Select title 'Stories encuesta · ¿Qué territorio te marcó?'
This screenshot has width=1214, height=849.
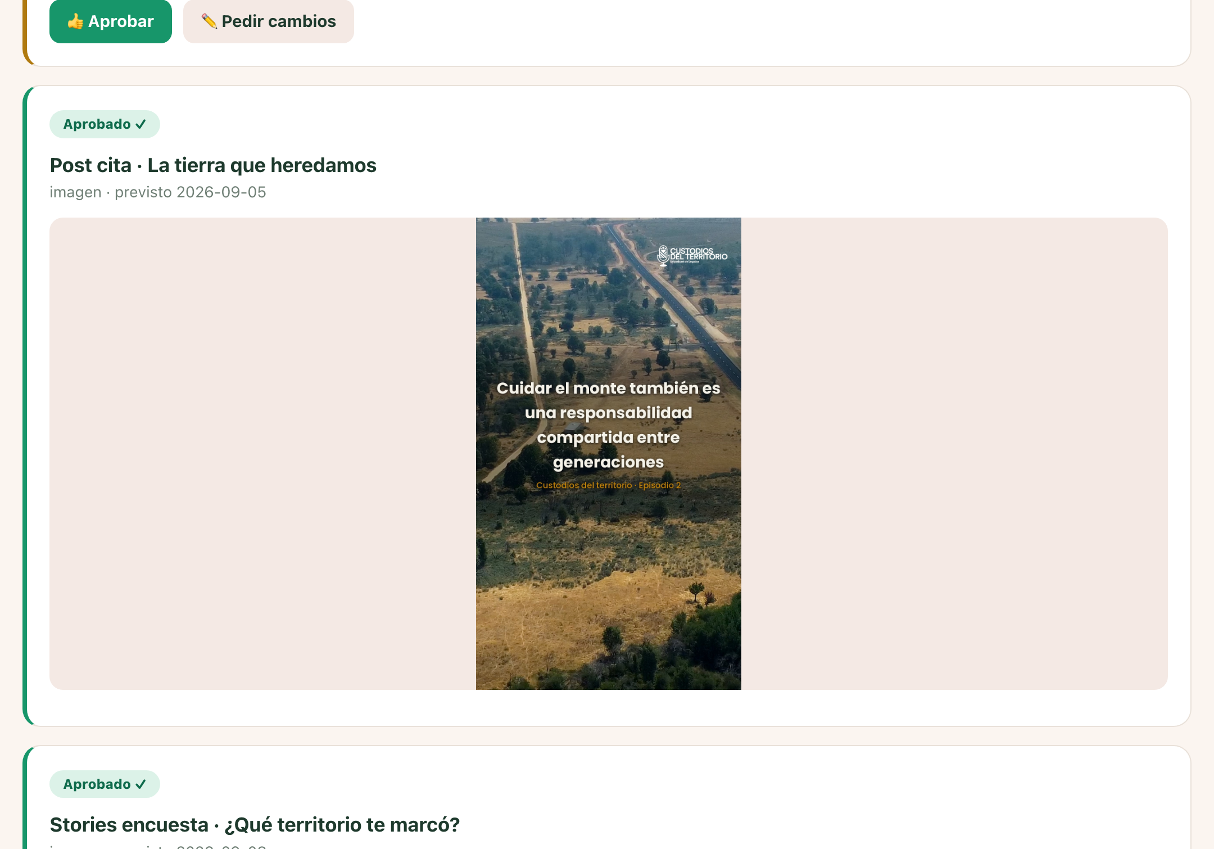point(255,825)
